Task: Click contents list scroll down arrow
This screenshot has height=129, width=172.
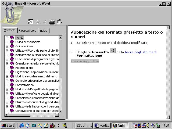Action: tap(60, 111)
